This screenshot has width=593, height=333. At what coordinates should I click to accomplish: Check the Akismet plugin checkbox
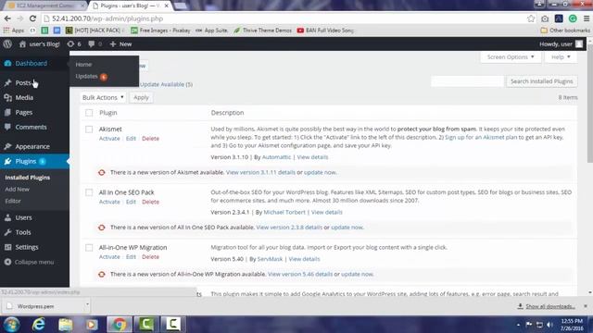[x=89, y=129]
